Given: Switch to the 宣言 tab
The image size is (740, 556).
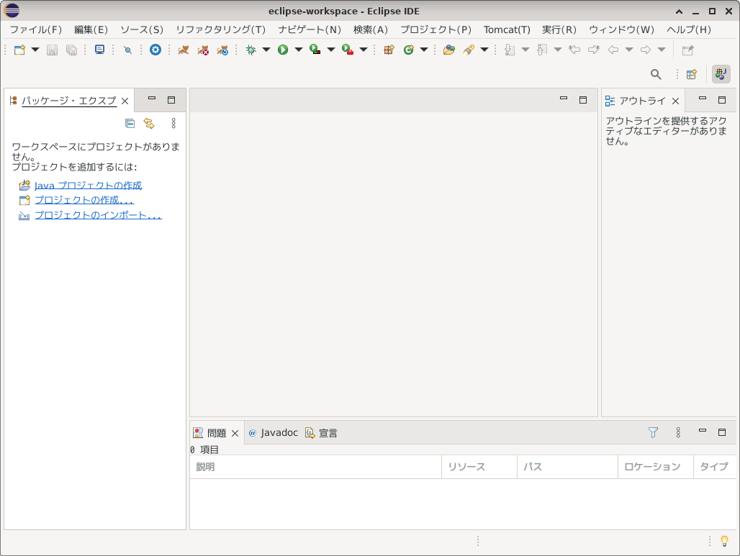Looking at the screenshot, I should coord(321,433).
